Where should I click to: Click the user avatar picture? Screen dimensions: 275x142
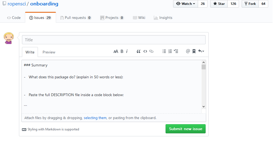[x=9, y=38]
